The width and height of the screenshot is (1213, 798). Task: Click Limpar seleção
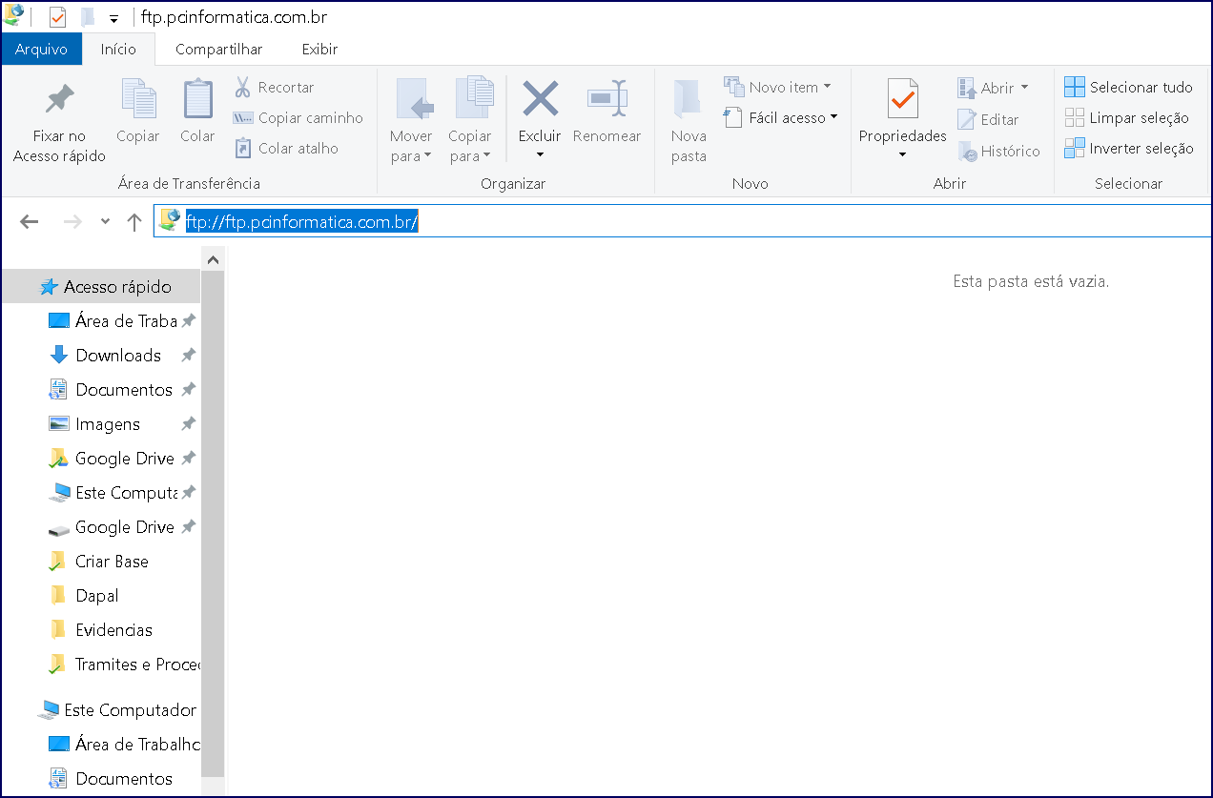[x=1127, y=117]
